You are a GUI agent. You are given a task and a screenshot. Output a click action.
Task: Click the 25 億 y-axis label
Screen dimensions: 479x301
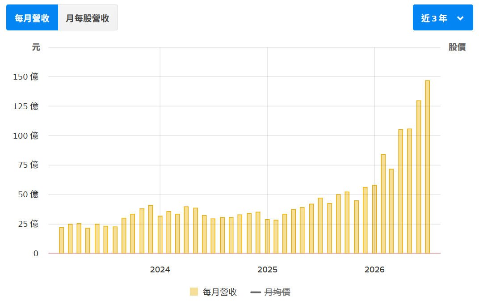(28, 224)
